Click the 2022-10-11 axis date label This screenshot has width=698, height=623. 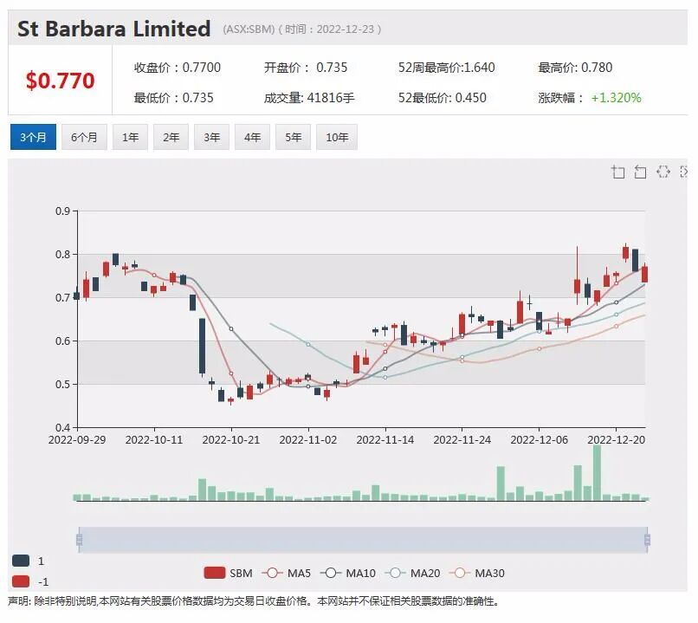coord(154,439)
